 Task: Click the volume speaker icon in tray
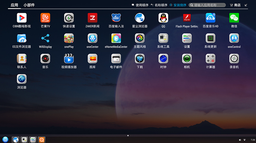tap(240, 140)
